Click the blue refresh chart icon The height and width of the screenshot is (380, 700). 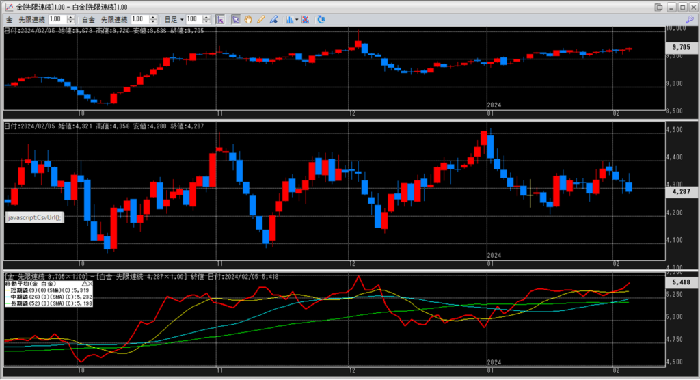(321, 19)
